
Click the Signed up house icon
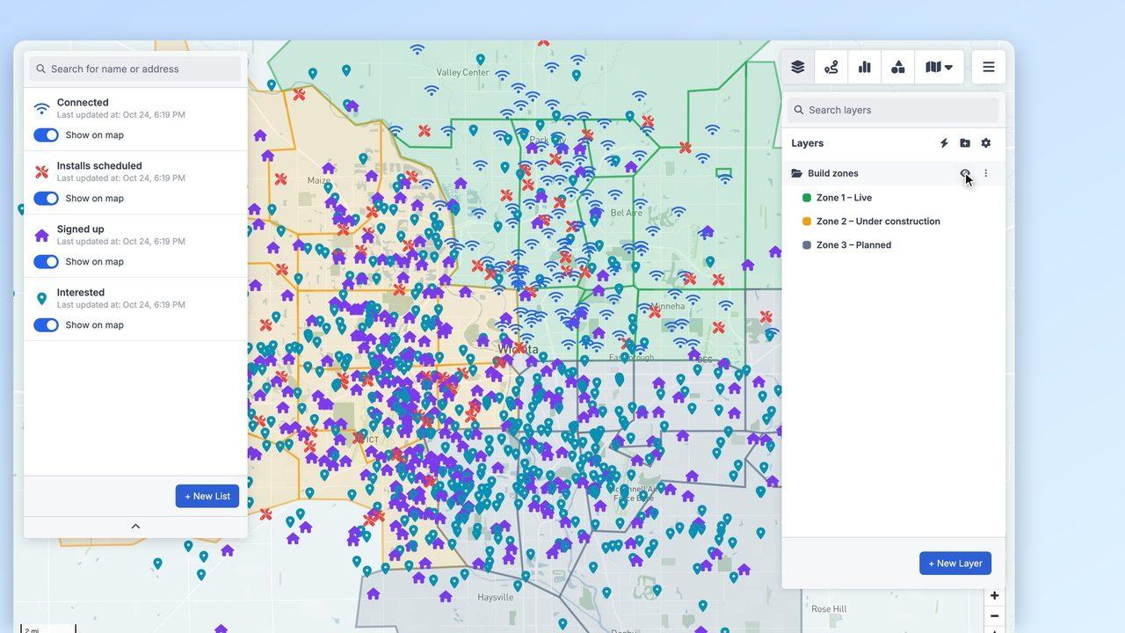[41, 236]
